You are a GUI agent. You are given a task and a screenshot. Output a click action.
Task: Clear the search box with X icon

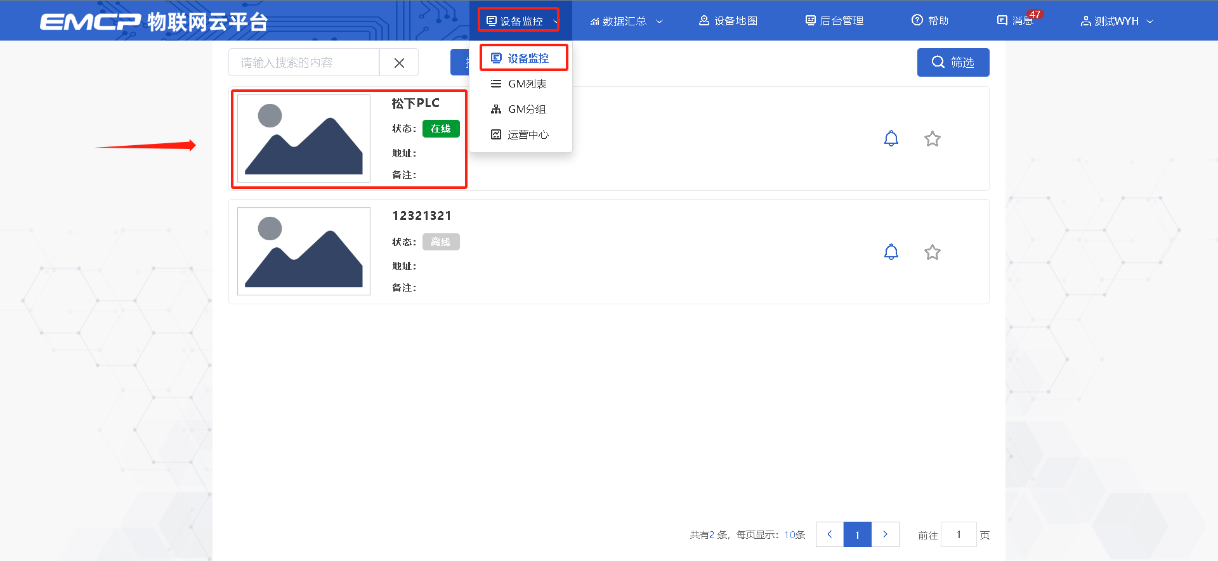[x=399, y=63]
